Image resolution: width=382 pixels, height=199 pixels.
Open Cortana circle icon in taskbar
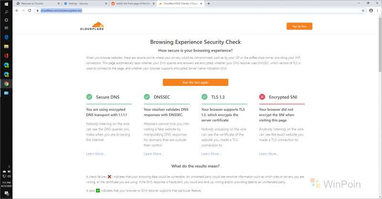coord(6,20)
